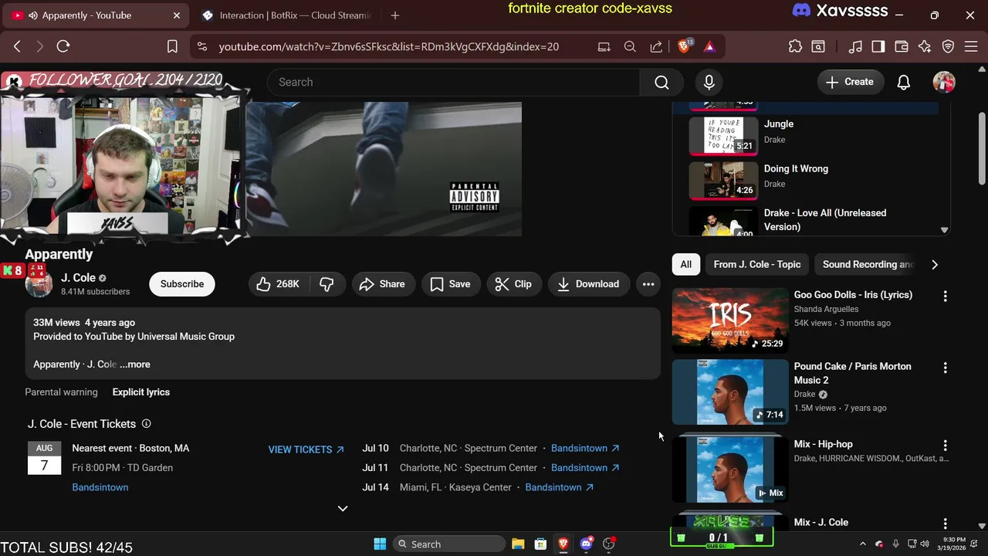Open Brave VPN shield icon
The image size is (988, 556).
tap(948, 46)
